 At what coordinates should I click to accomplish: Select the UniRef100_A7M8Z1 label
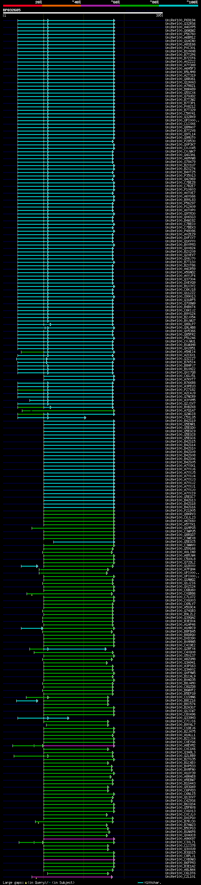[180, 86]
